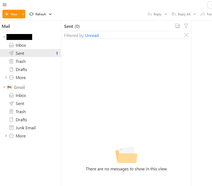Viewport: 212px width, 186px height.
Task: Click the first account's Drafts page icon
Action: pyautogui.click(x=11, y=69)
